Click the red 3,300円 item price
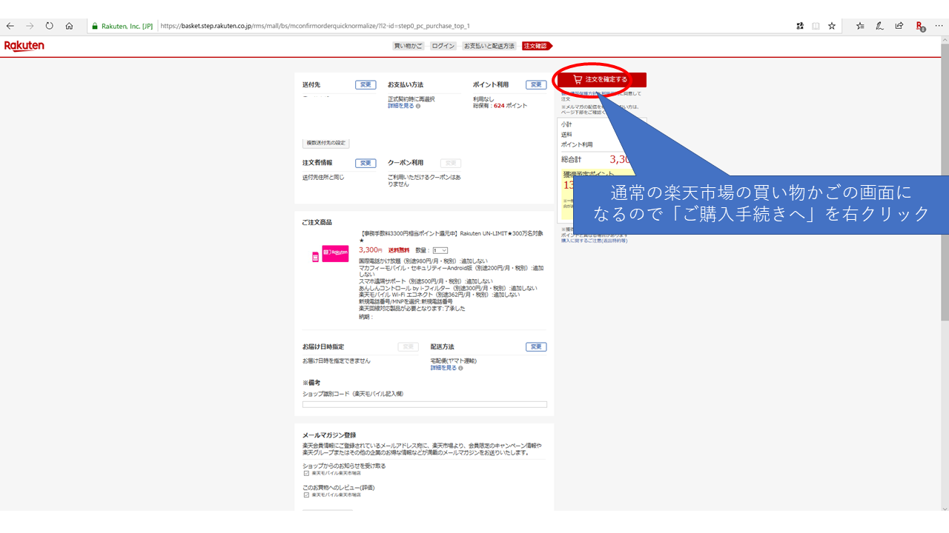This screenshot has width=949, height=533. pos(370,250)
